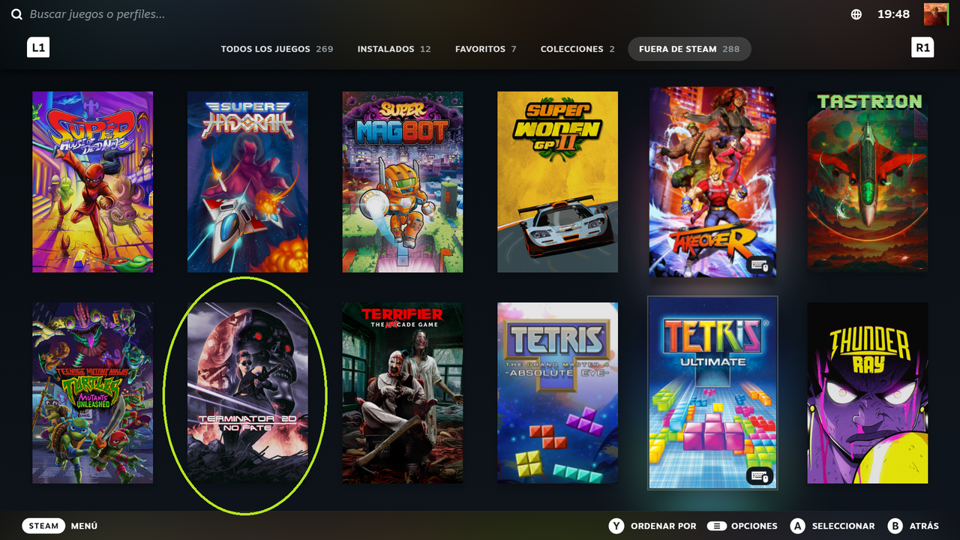Select TMNT Mutants Unleashed cover
This screenshot has width=960, height=540.
pos(92,393)
